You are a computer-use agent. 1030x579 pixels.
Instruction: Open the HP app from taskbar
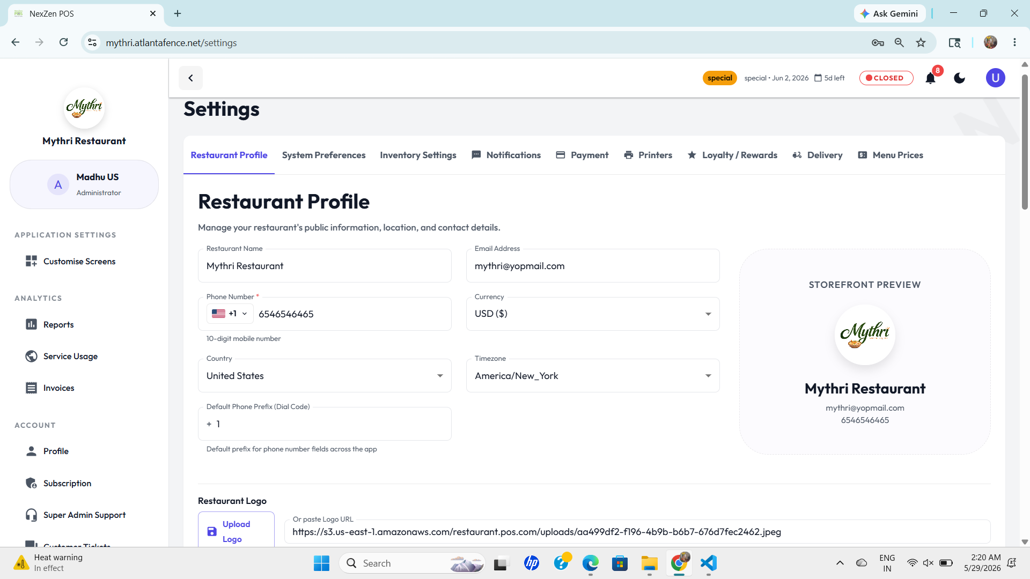click(x=531, y=563)
